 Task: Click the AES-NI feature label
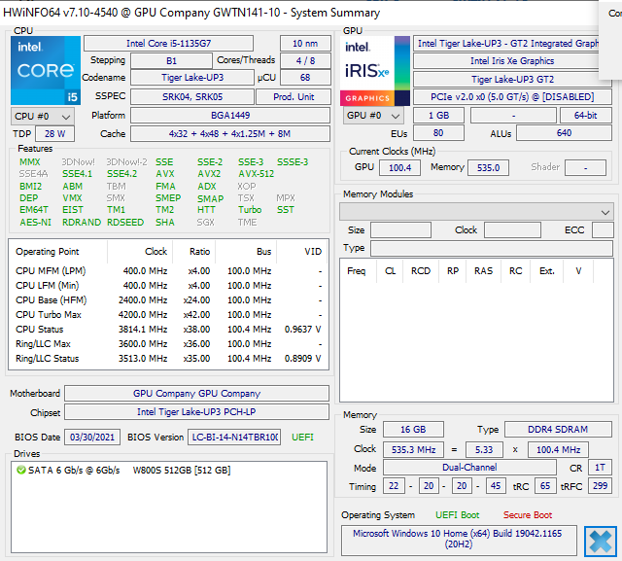coord(35,223)
